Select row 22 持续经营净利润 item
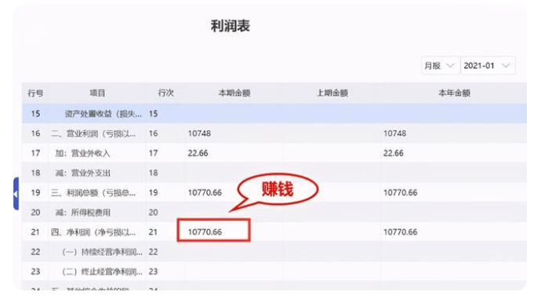The height and width of the screenshot is (303, 552). point(103,252)
